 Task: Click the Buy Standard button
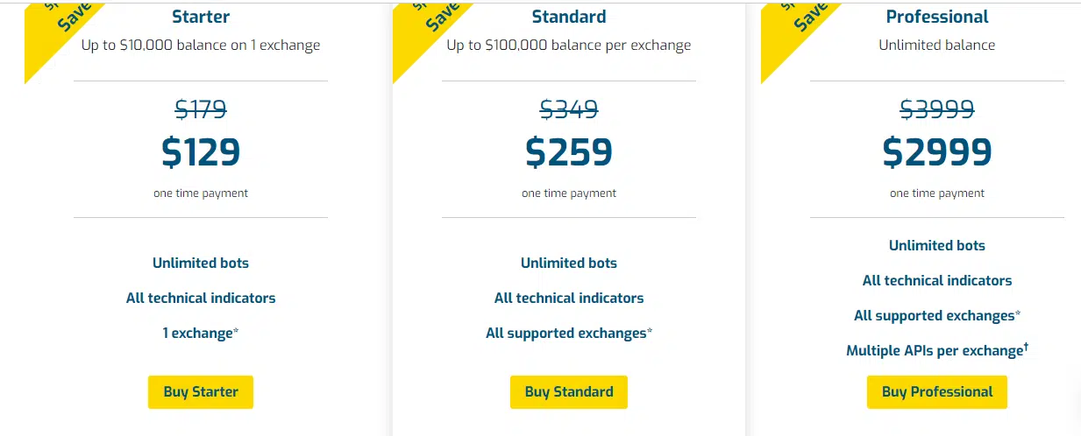569,392
